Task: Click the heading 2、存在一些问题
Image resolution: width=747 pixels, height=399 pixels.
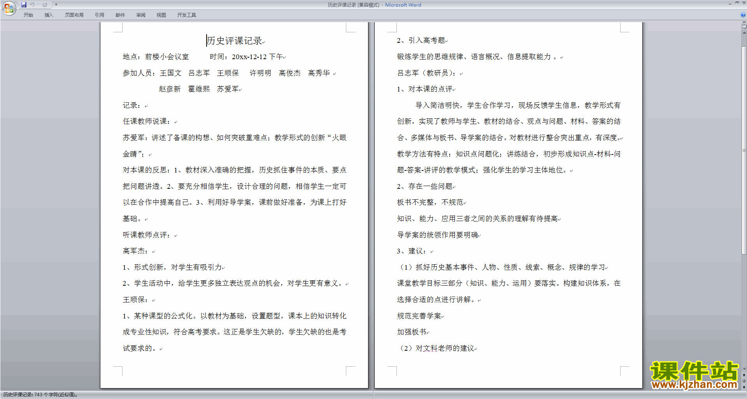Action: tap(424, 186)
